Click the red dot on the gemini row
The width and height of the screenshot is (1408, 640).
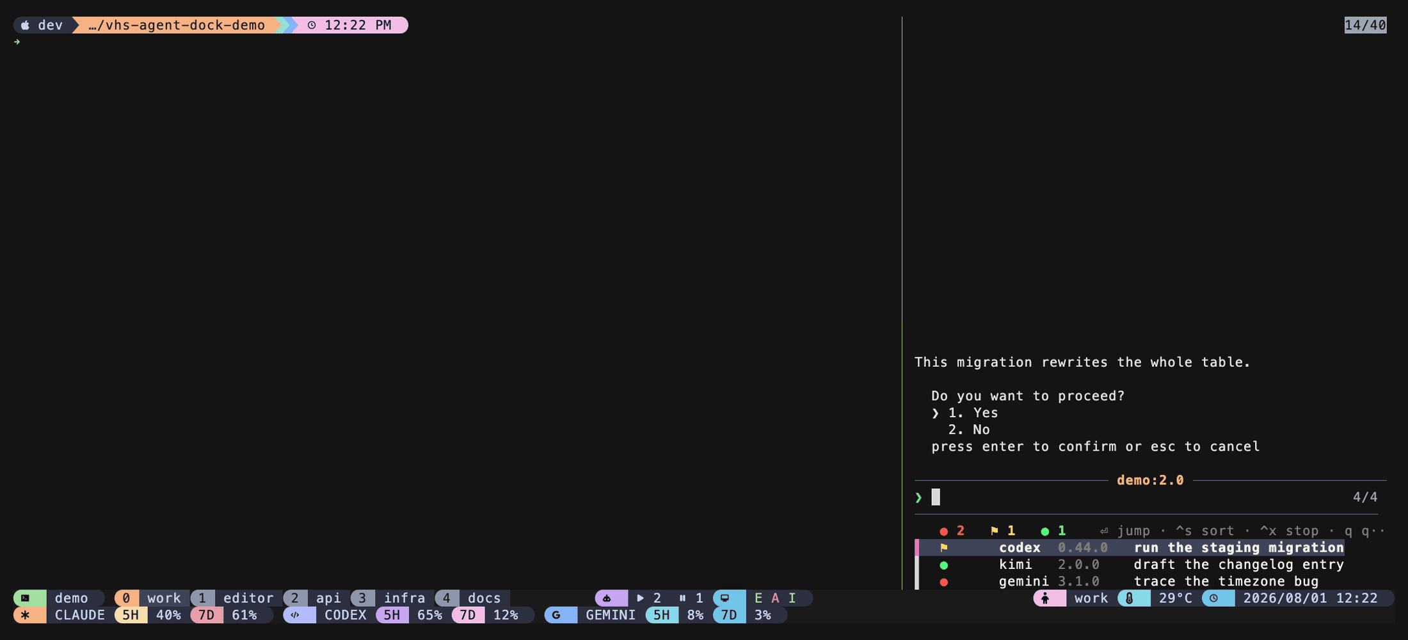pos(944,582)
